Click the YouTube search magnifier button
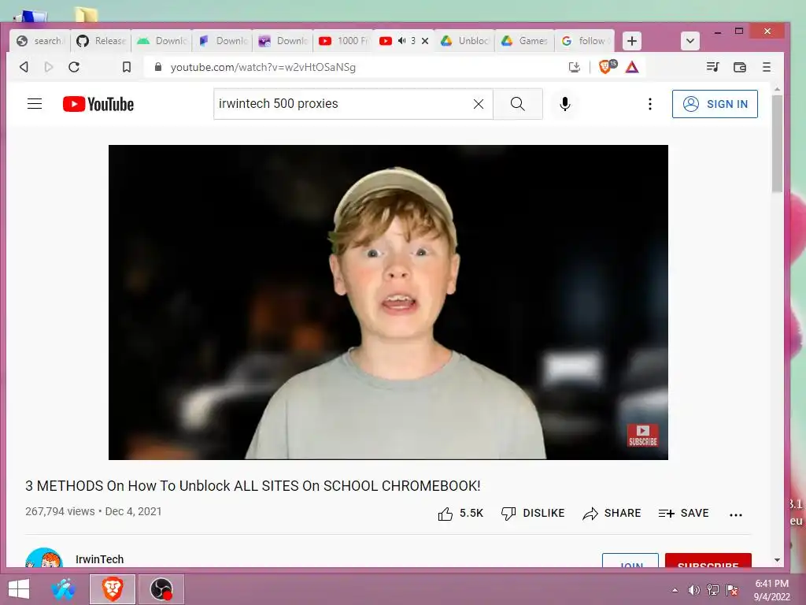This screenshot has width=806, height=605. point(518,104)
